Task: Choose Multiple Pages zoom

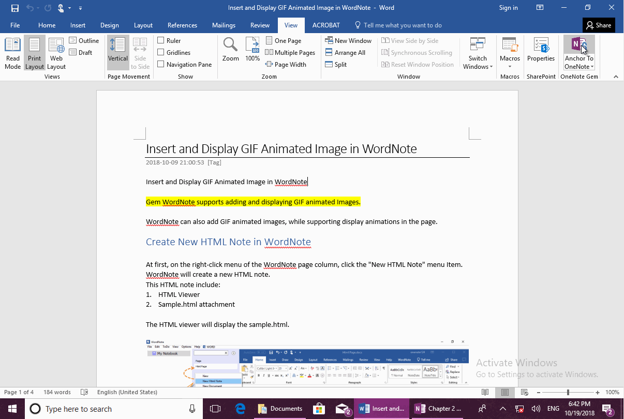Action: (290, 53)
